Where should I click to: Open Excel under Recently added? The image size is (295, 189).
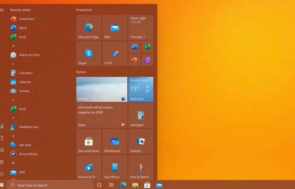(18, 37)
